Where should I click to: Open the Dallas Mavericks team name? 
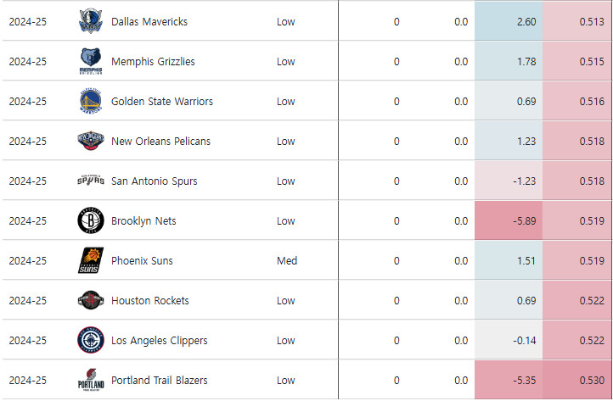(x=149, y=21)
